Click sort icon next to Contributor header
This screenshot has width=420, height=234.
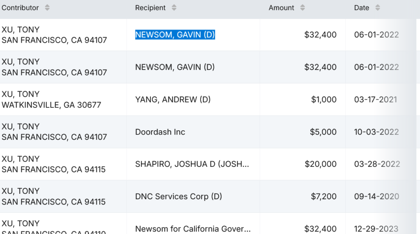point(47,8)
